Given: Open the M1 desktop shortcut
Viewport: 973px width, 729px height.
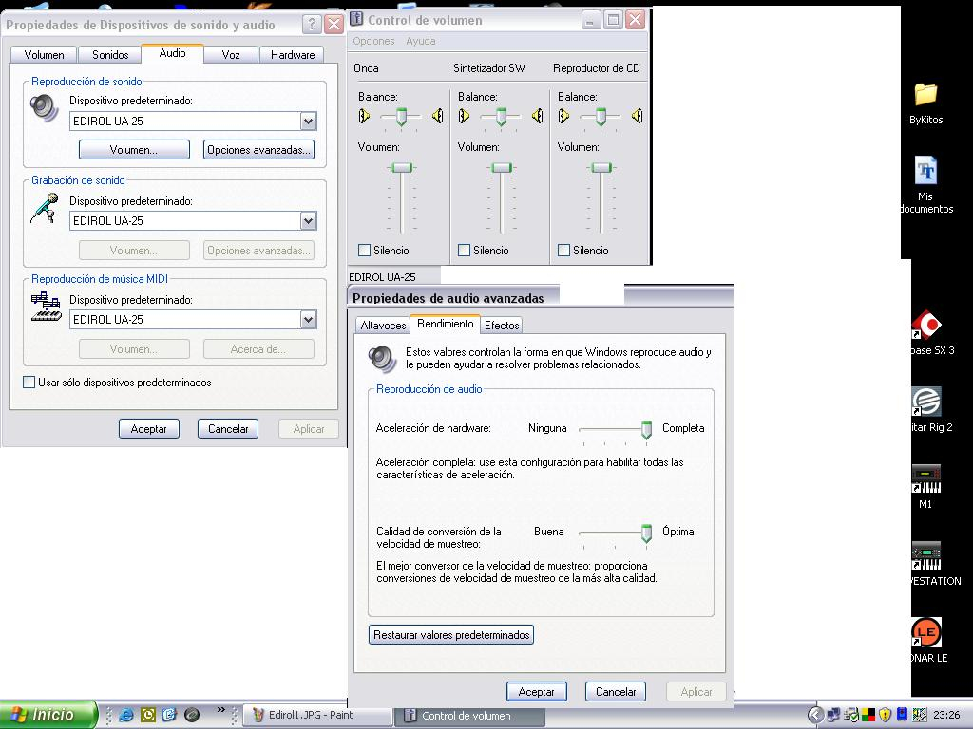Looking at the screenshot, I should (x=925, y=487).
